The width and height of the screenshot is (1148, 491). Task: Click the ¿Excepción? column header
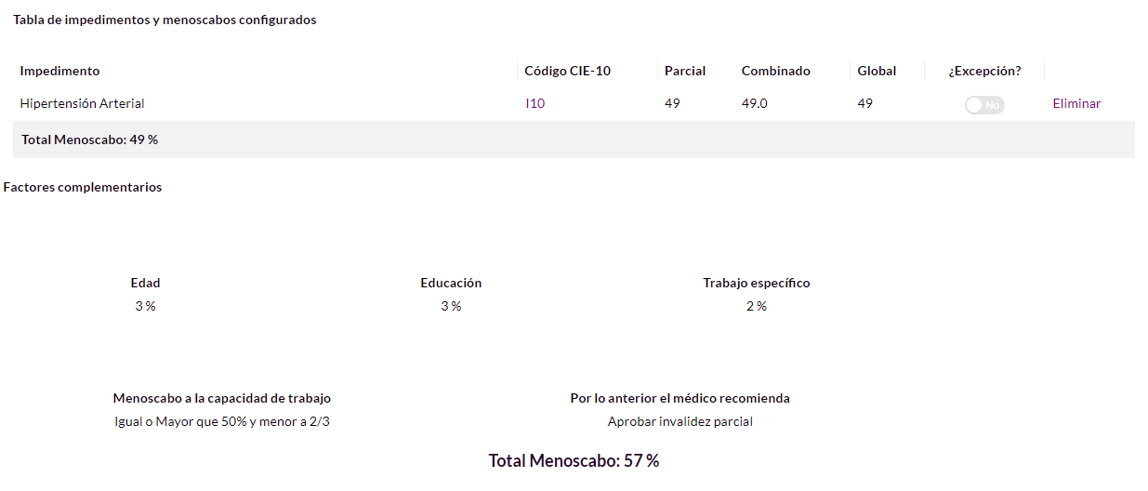[984, 71]
